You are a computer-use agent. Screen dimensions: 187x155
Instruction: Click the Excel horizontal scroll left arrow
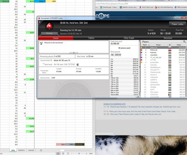(59, 150)
